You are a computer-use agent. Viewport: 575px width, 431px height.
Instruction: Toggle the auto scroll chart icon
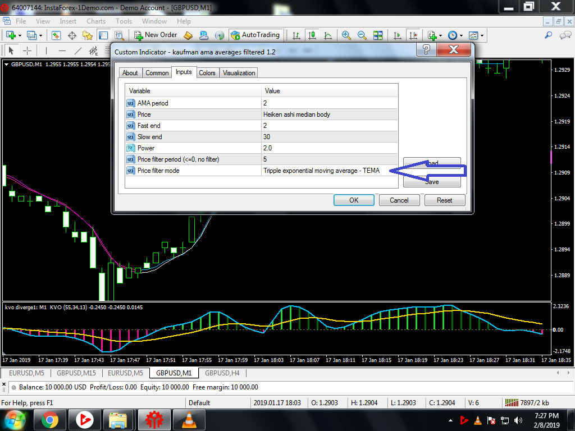tap(397, 35)
